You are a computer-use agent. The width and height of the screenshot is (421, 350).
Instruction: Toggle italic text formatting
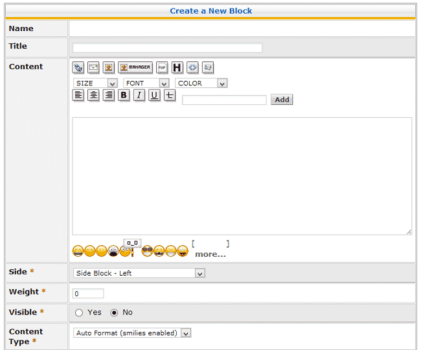139,96
